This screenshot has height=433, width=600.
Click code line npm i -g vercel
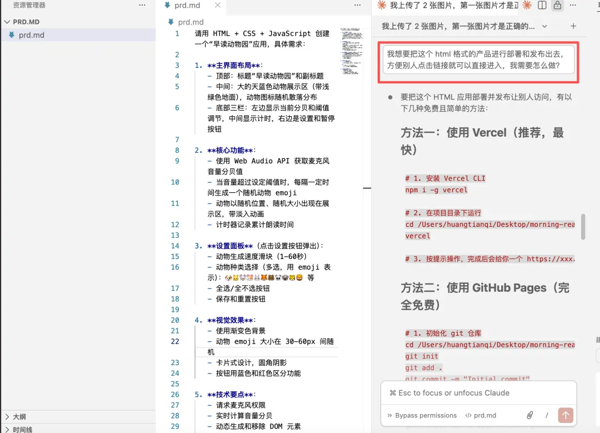click(436, 190)
